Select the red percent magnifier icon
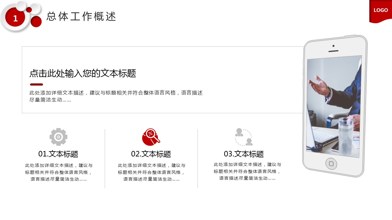The height and width of the screenshot is (220, 392). click(x=151, y=137)
